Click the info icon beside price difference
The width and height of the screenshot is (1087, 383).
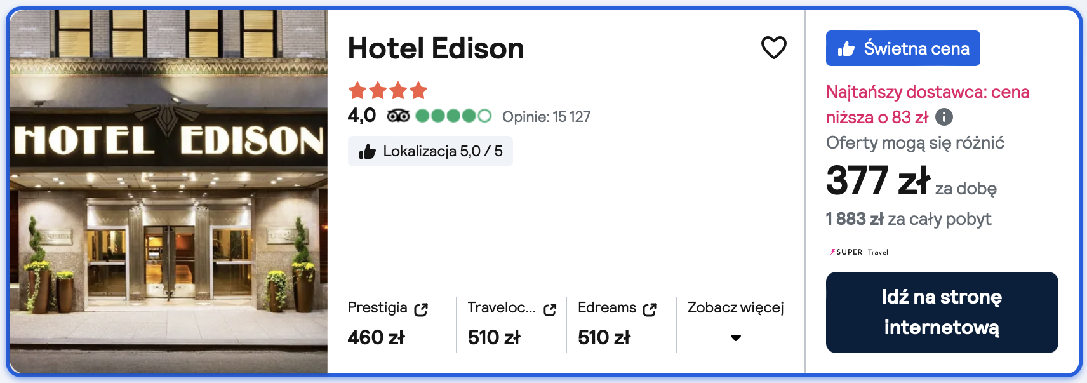click(944, 117)
